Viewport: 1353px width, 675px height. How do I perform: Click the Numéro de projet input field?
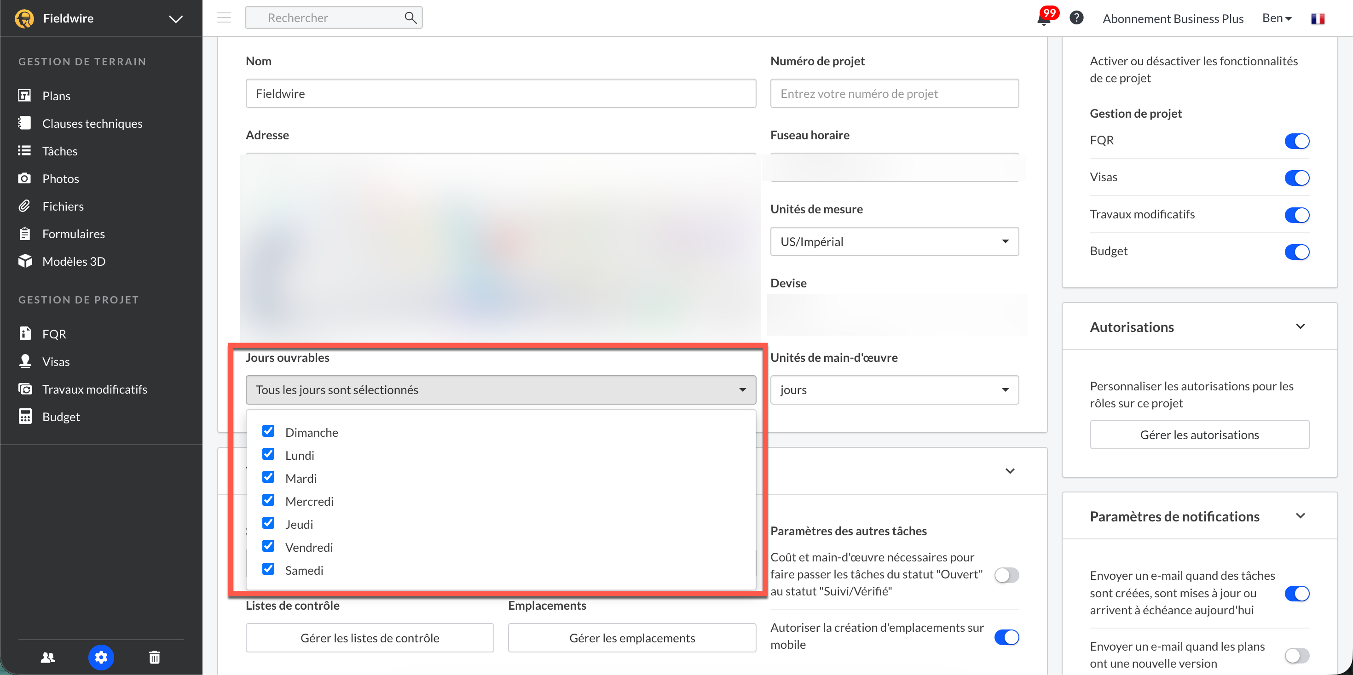click(x=894, y=93)
